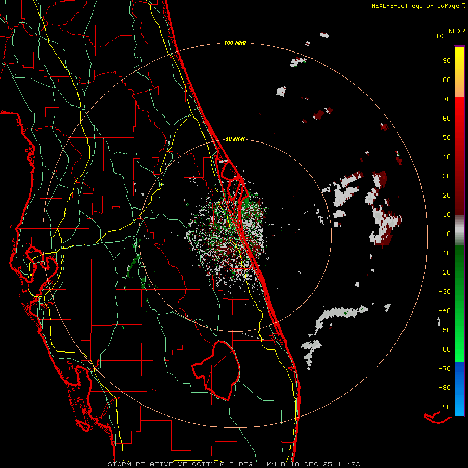Click the 100 NMI range ring label
Viewport: 468px width, 468px height.
pos(235,43)
